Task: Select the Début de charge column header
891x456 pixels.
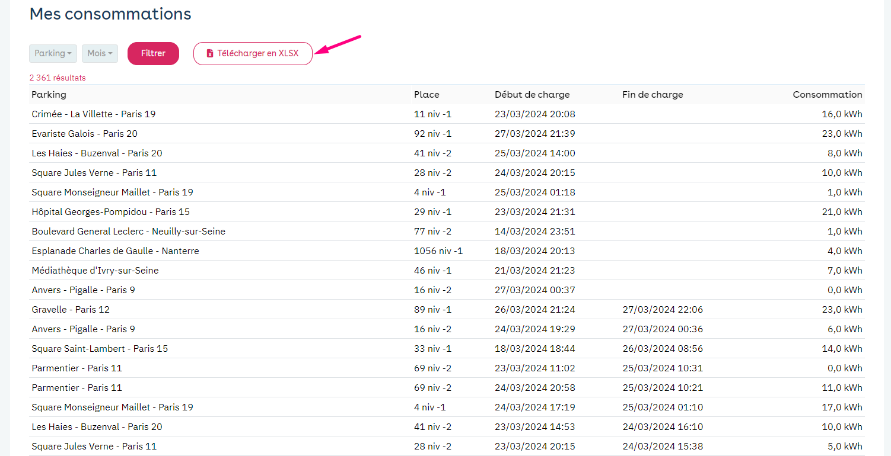Action: tap(532, 95)
